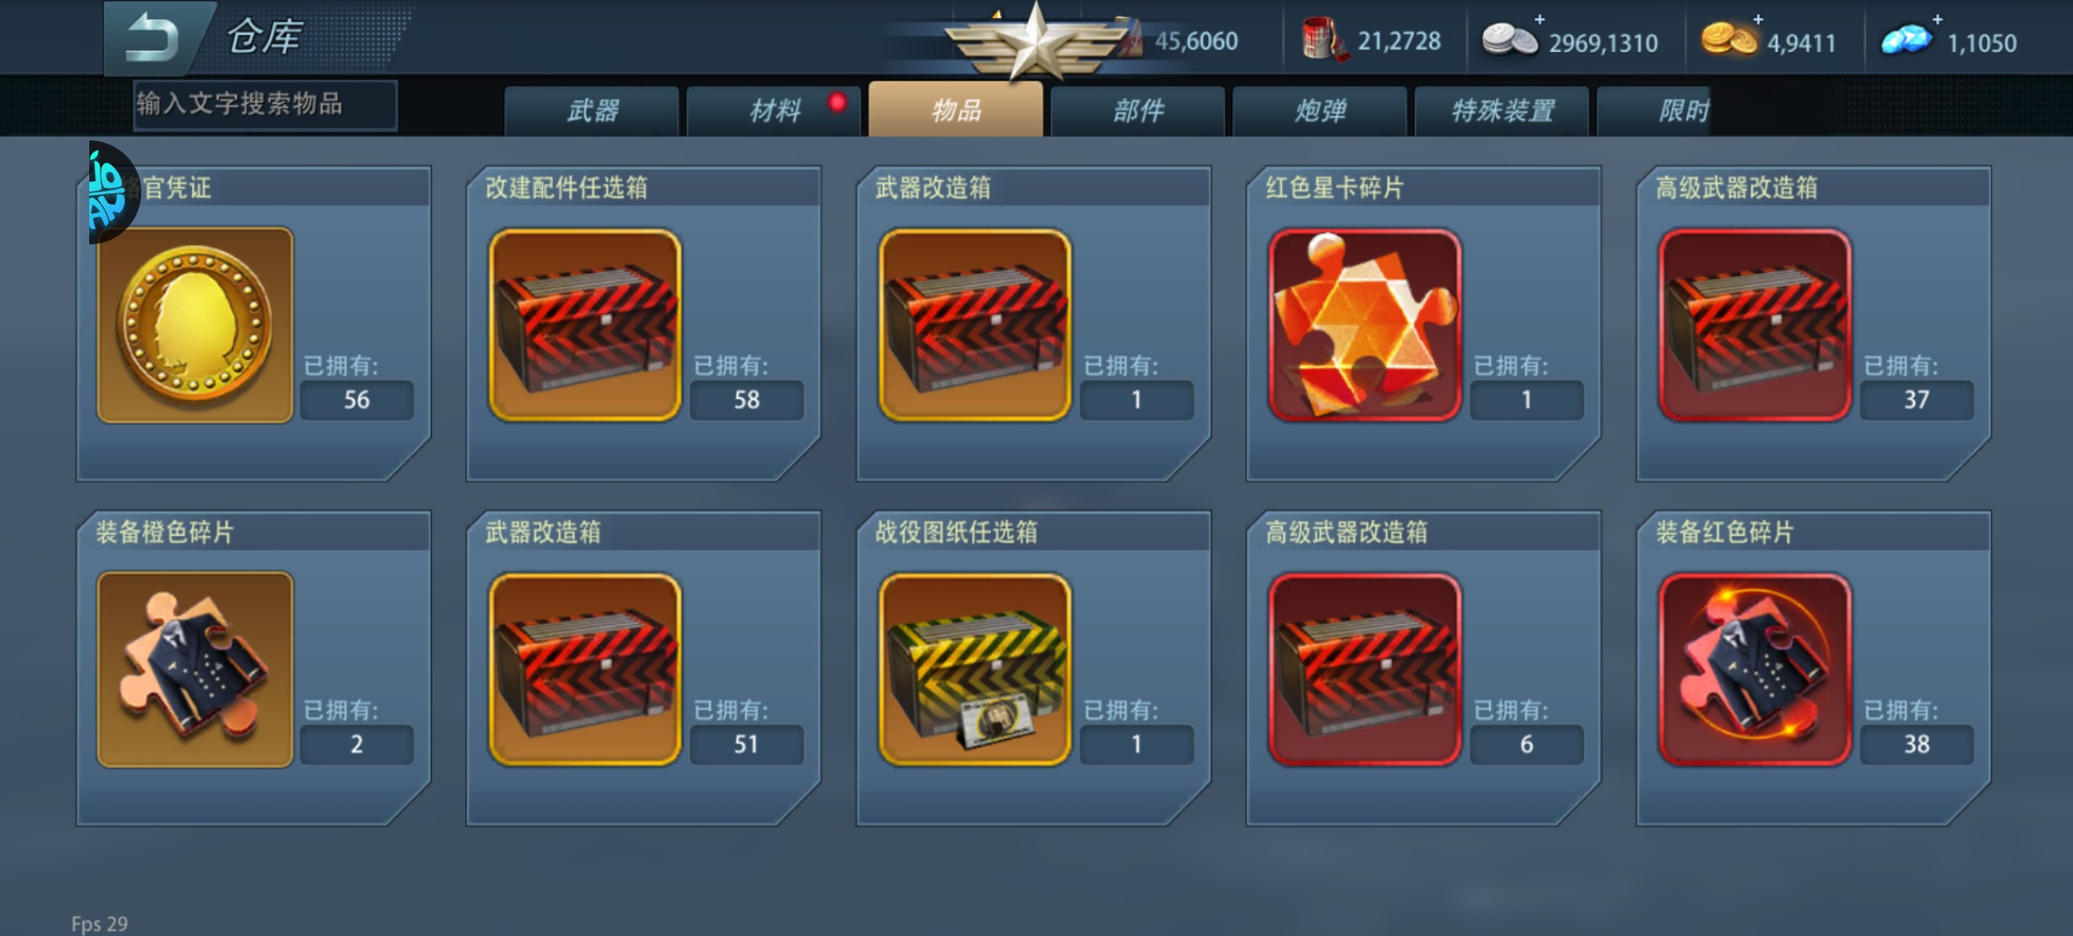Open the 炮弹 tab
This screenshot has height=936, width=2073.
[x=1321, y=111]
